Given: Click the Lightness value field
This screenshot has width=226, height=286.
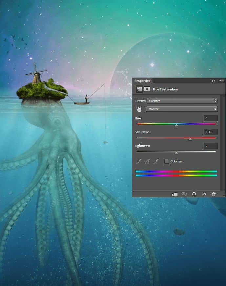Looking at the screenshot, I should pyautogui.click(x=211, y=146).
